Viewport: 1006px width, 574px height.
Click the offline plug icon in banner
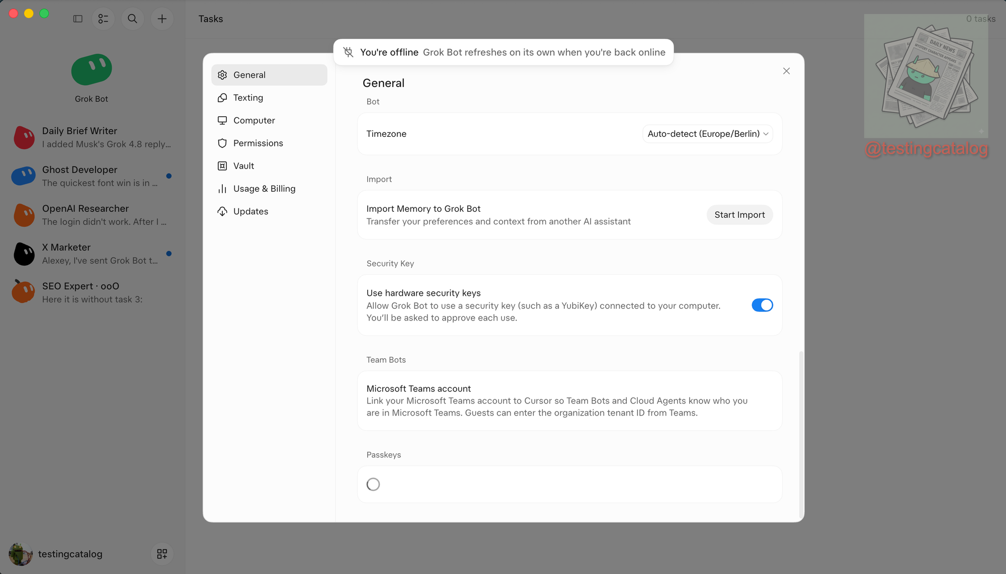point(348,52)
